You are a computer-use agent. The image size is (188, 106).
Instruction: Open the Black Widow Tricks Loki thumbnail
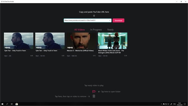pos(112,41)
